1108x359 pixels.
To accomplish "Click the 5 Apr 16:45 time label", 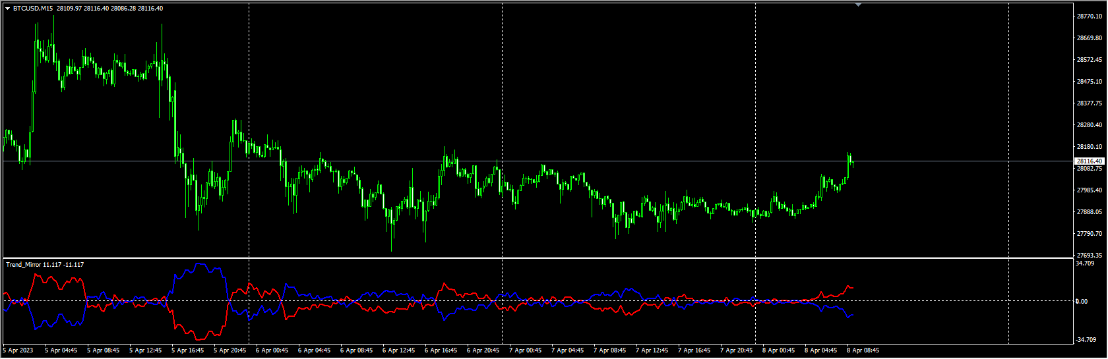I will tap(187, 350).
